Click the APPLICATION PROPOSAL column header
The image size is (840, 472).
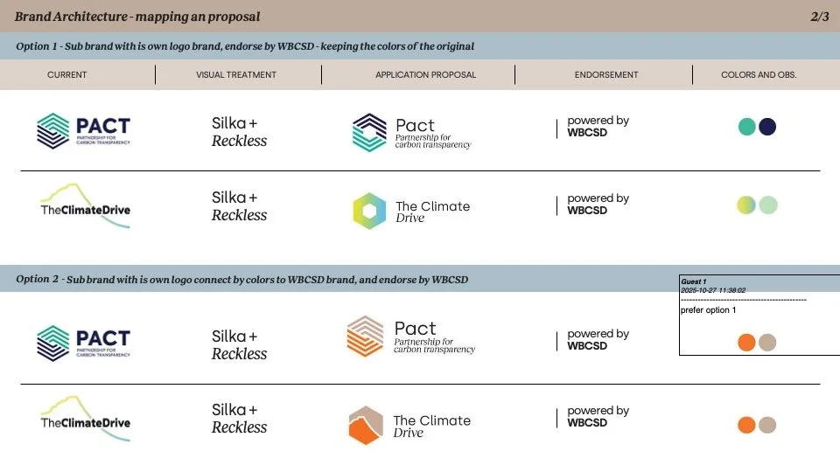(x=425, y=75)
